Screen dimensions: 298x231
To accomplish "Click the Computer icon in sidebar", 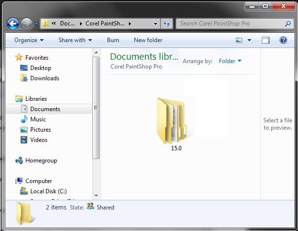I will coord(19,181).
